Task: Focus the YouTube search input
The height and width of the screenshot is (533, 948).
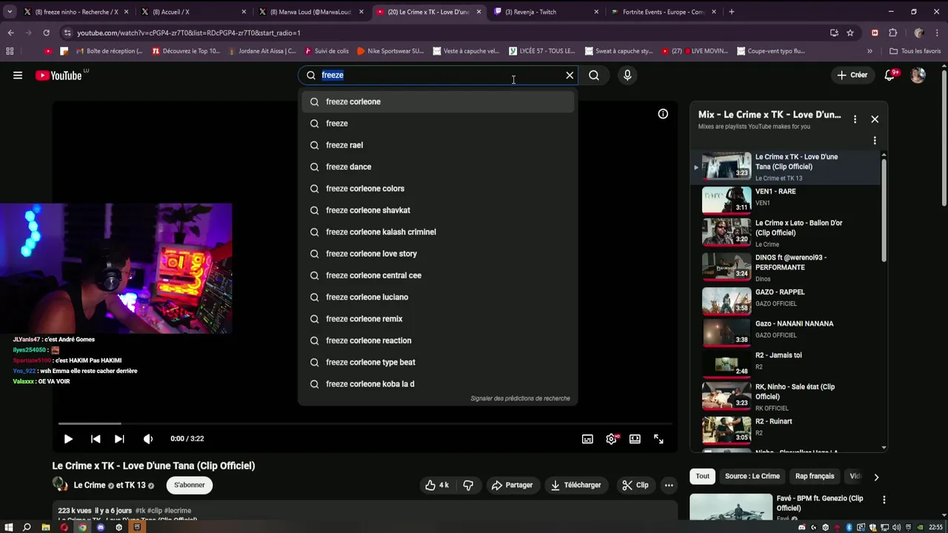Action: tap(437, 75)
